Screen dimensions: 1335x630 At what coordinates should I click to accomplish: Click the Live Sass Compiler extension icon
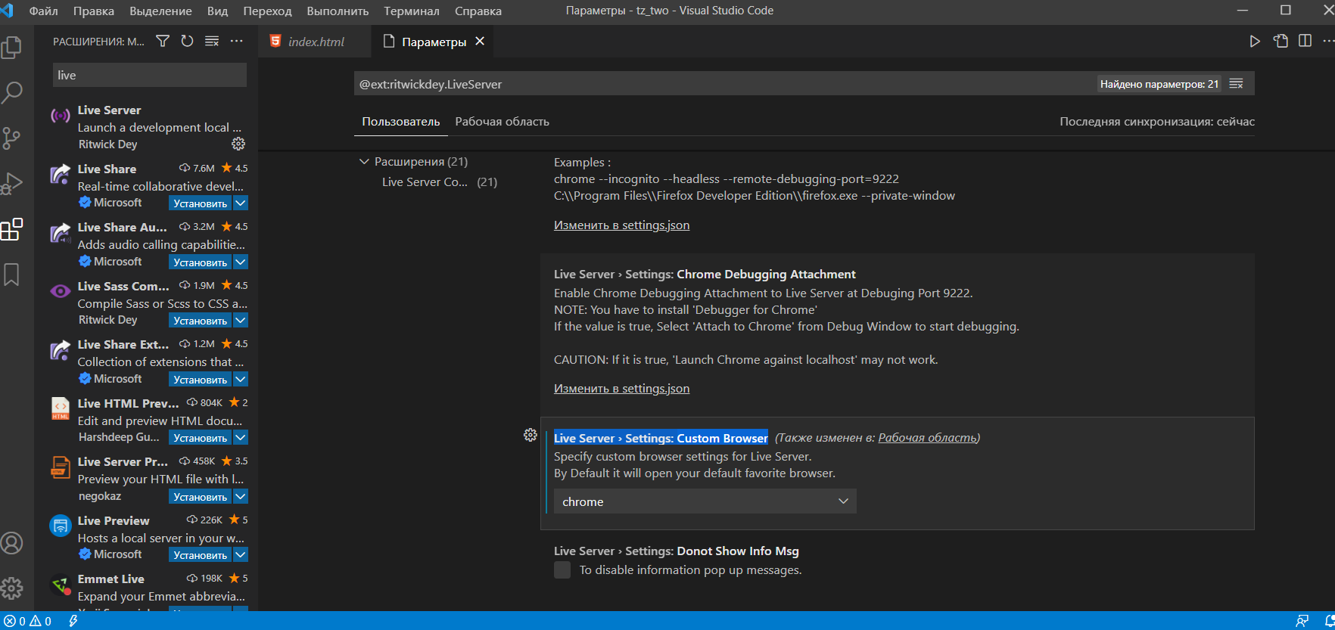tap(61, 292)
